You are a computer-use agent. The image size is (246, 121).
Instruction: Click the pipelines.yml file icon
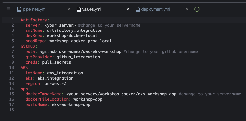point(19,9)
